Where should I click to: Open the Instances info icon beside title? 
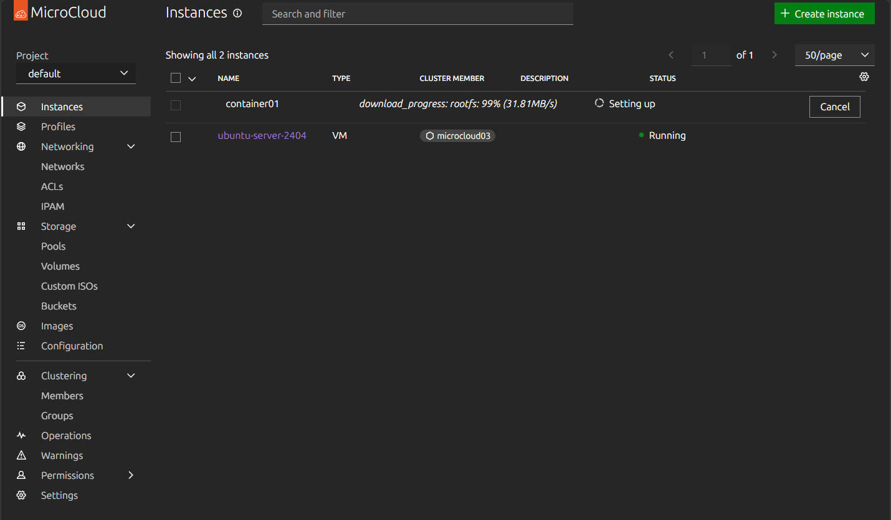click(x=237, y=13)
